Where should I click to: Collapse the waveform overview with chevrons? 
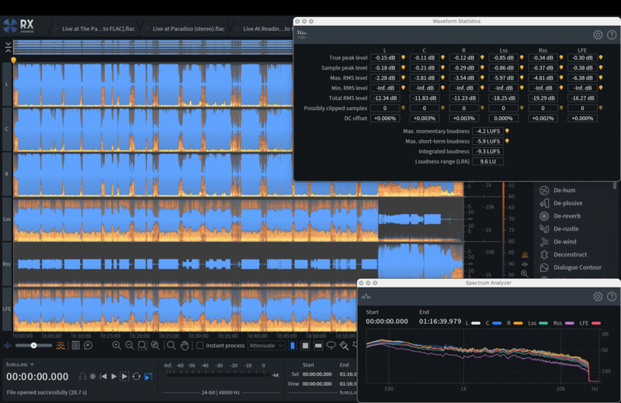[x=8, y=47]
